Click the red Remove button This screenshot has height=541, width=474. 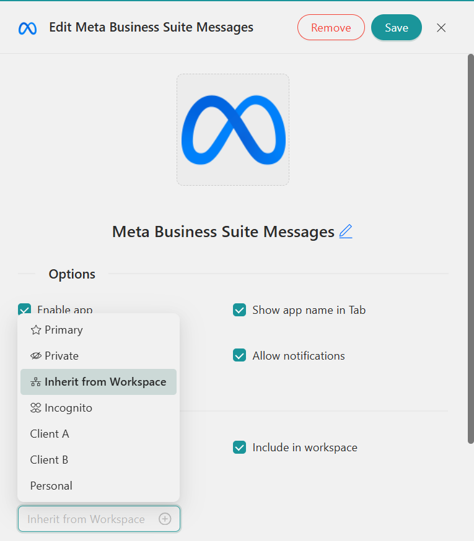pyautogui.click(x=331, y=28)
